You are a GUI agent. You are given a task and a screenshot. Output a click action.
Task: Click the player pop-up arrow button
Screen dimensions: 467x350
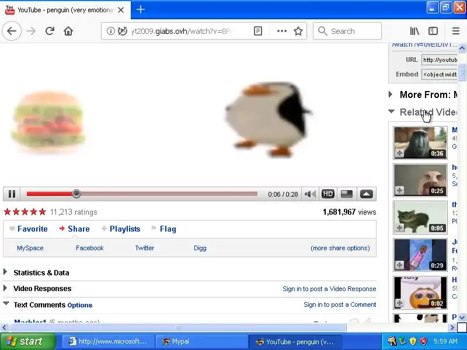(x=367, y=194)
